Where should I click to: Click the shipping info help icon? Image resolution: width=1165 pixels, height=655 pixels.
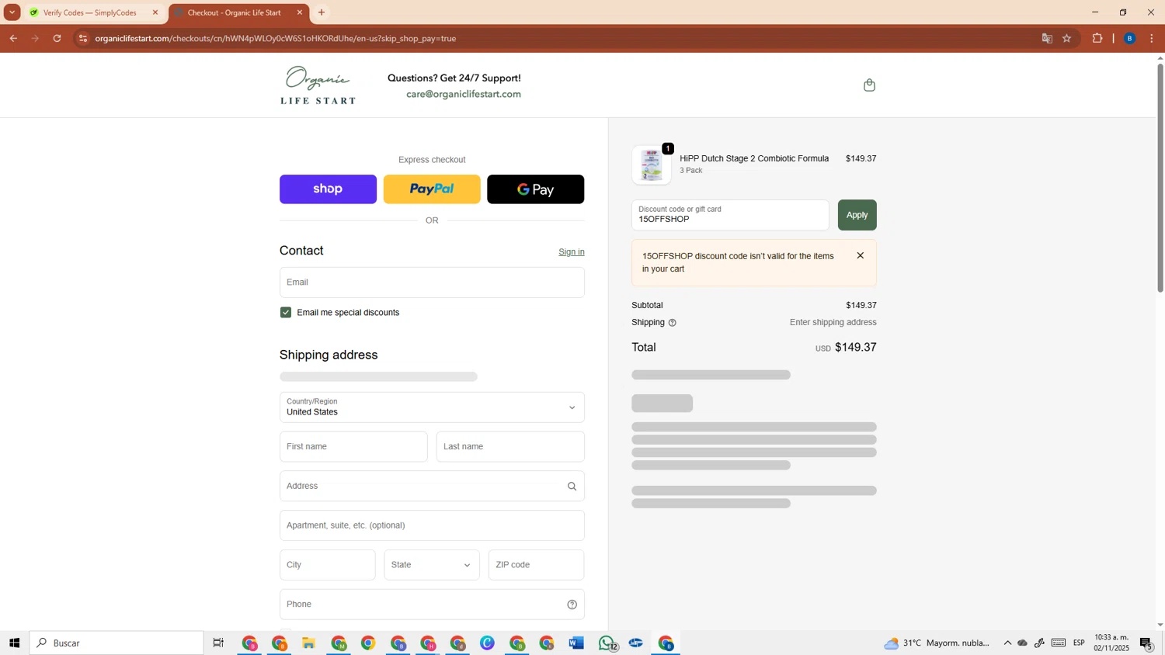point(673,323)
